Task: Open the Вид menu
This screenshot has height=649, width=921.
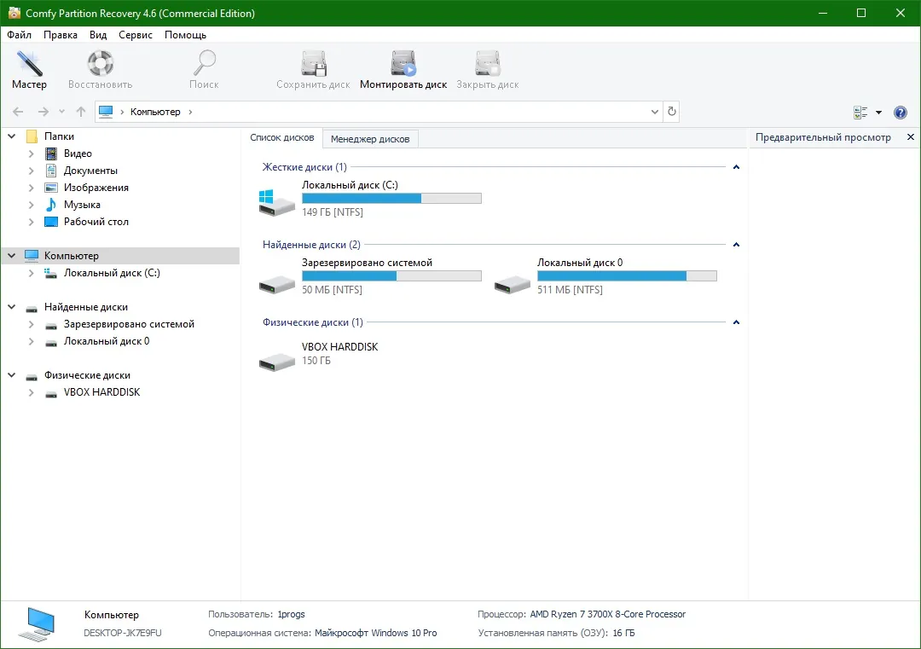Action: [x=98, y=35]
